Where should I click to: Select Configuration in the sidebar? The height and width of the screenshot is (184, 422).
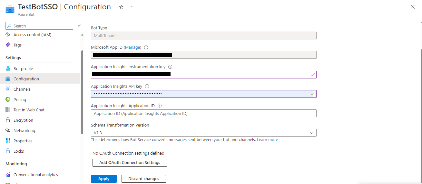point(40,79)
